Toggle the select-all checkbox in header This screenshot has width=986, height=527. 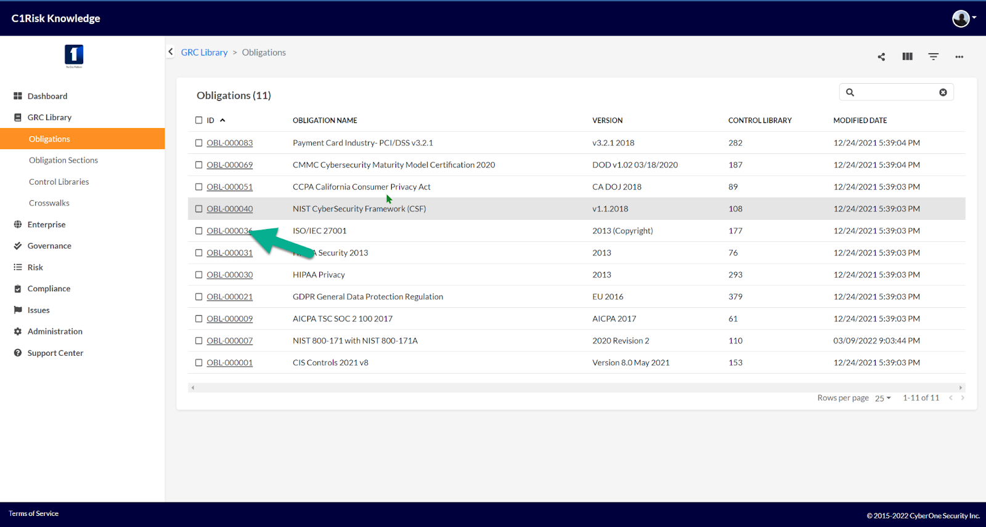[x=198, y=121]
